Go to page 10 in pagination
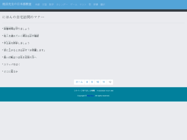The width and height of the screenshot is (187, 140). [x=98, y=82]
